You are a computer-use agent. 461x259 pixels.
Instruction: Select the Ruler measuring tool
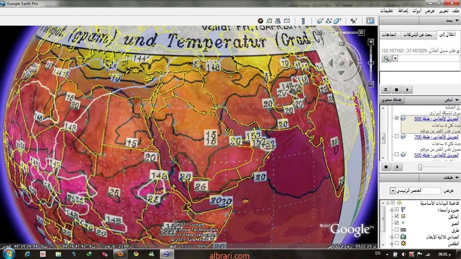[303, 21]
